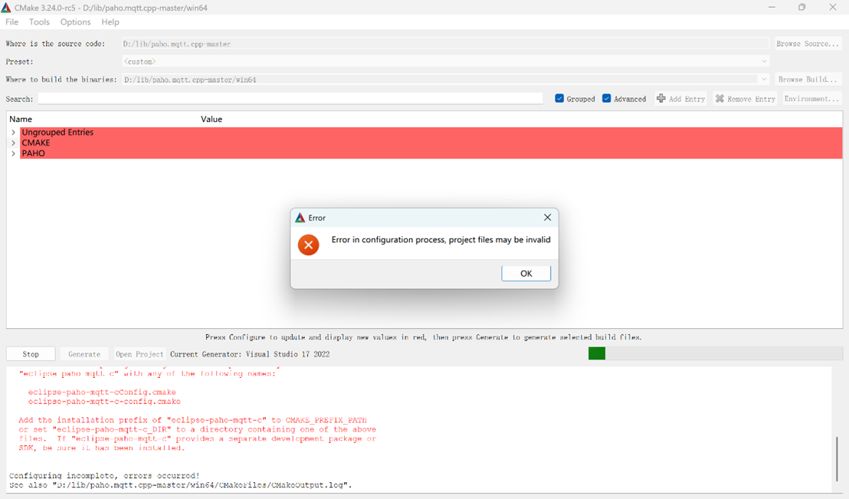Click the Open Project button

[x=139, y=354]
